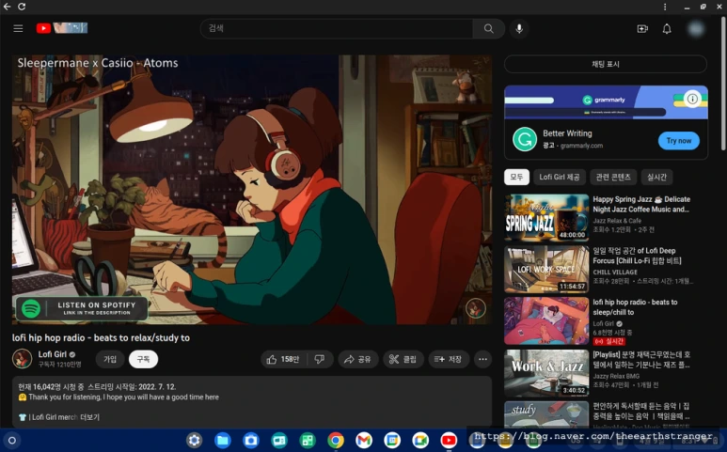Start voice search with microphone icon

519,29
